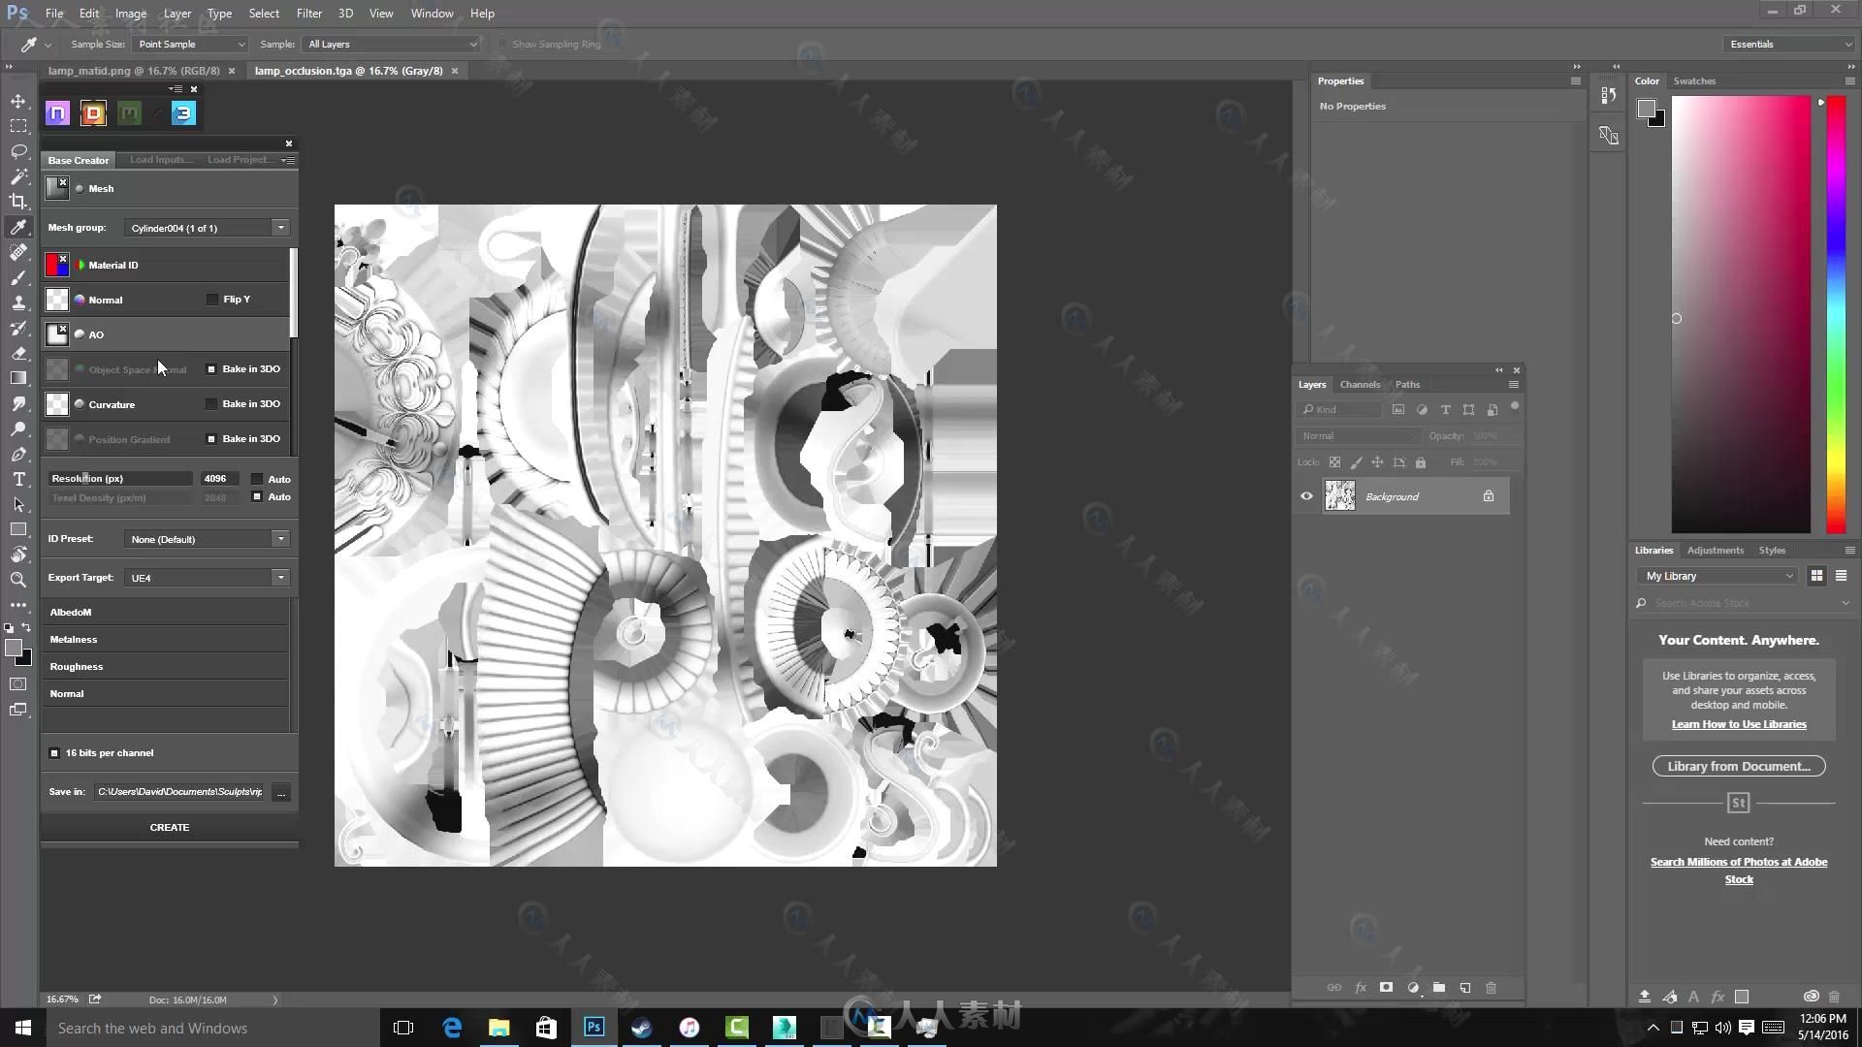This screenshot has height=1047, width=1862.
Task: Click the Lasso tool icon
Action: point(17,151)
